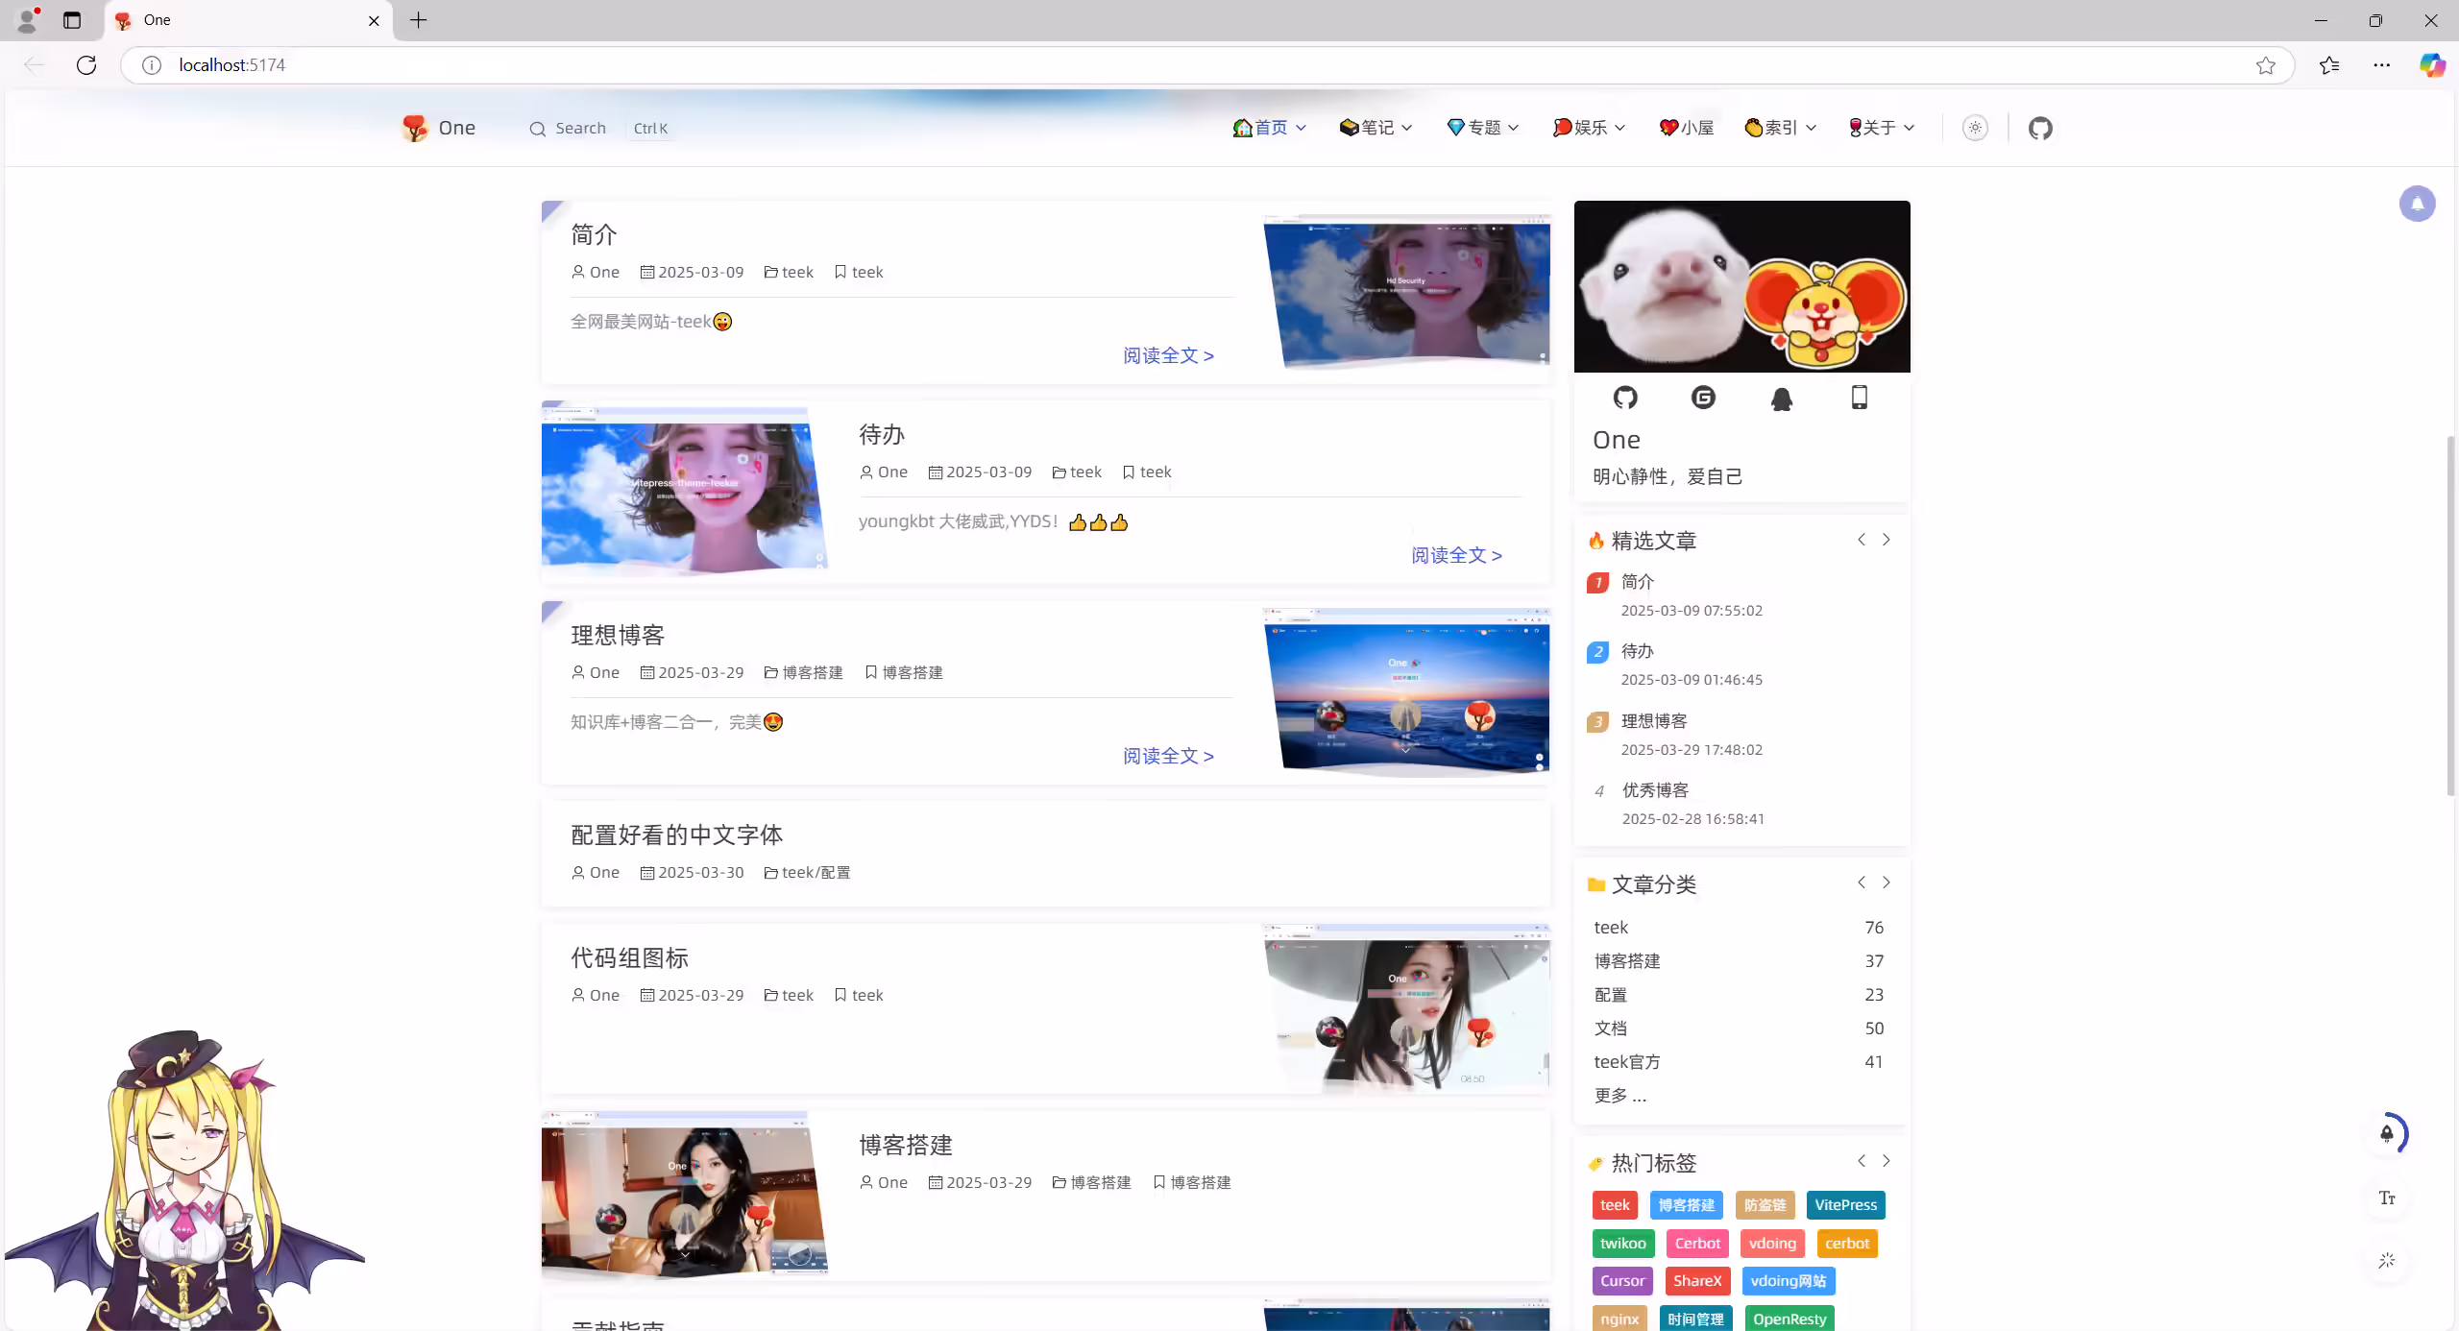The width and height of the screenshot is (2459, 1331).
Task: Expand the 专题 navigation dropdown
Action: pyautogui.click(x=1483, y=128)
